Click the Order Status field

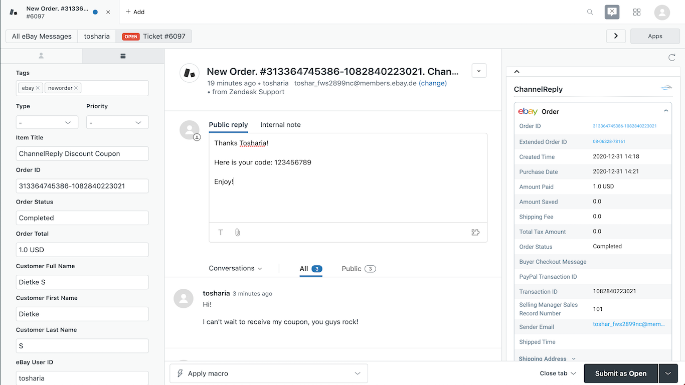tap(82, 218)
